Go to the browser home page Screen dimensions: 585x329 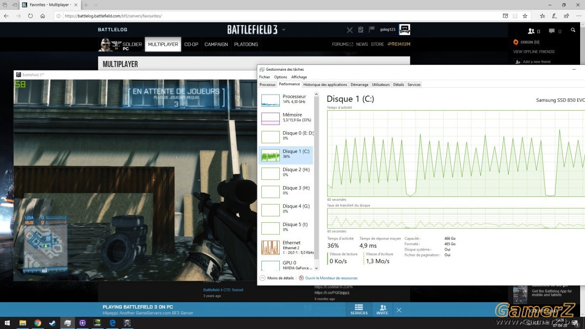42,16
